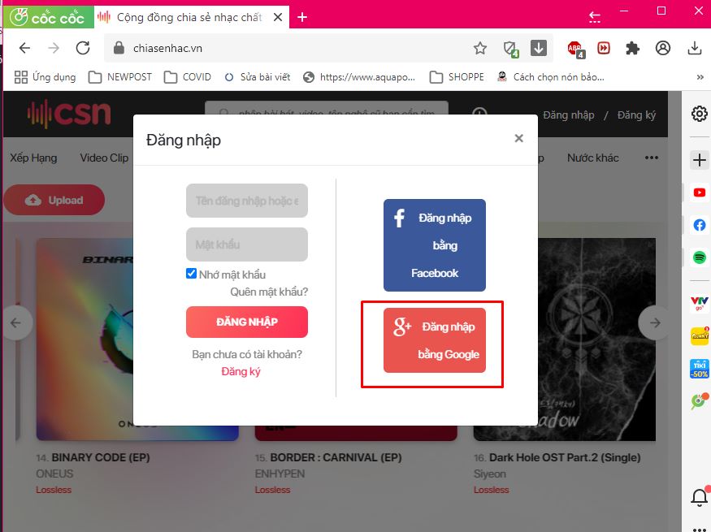Open the aquapo bookmark link
Viewport: 711px width, 532px height.
(x=359, y=77)
